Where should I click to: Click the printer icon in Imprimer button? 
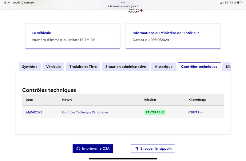[78, 148]
